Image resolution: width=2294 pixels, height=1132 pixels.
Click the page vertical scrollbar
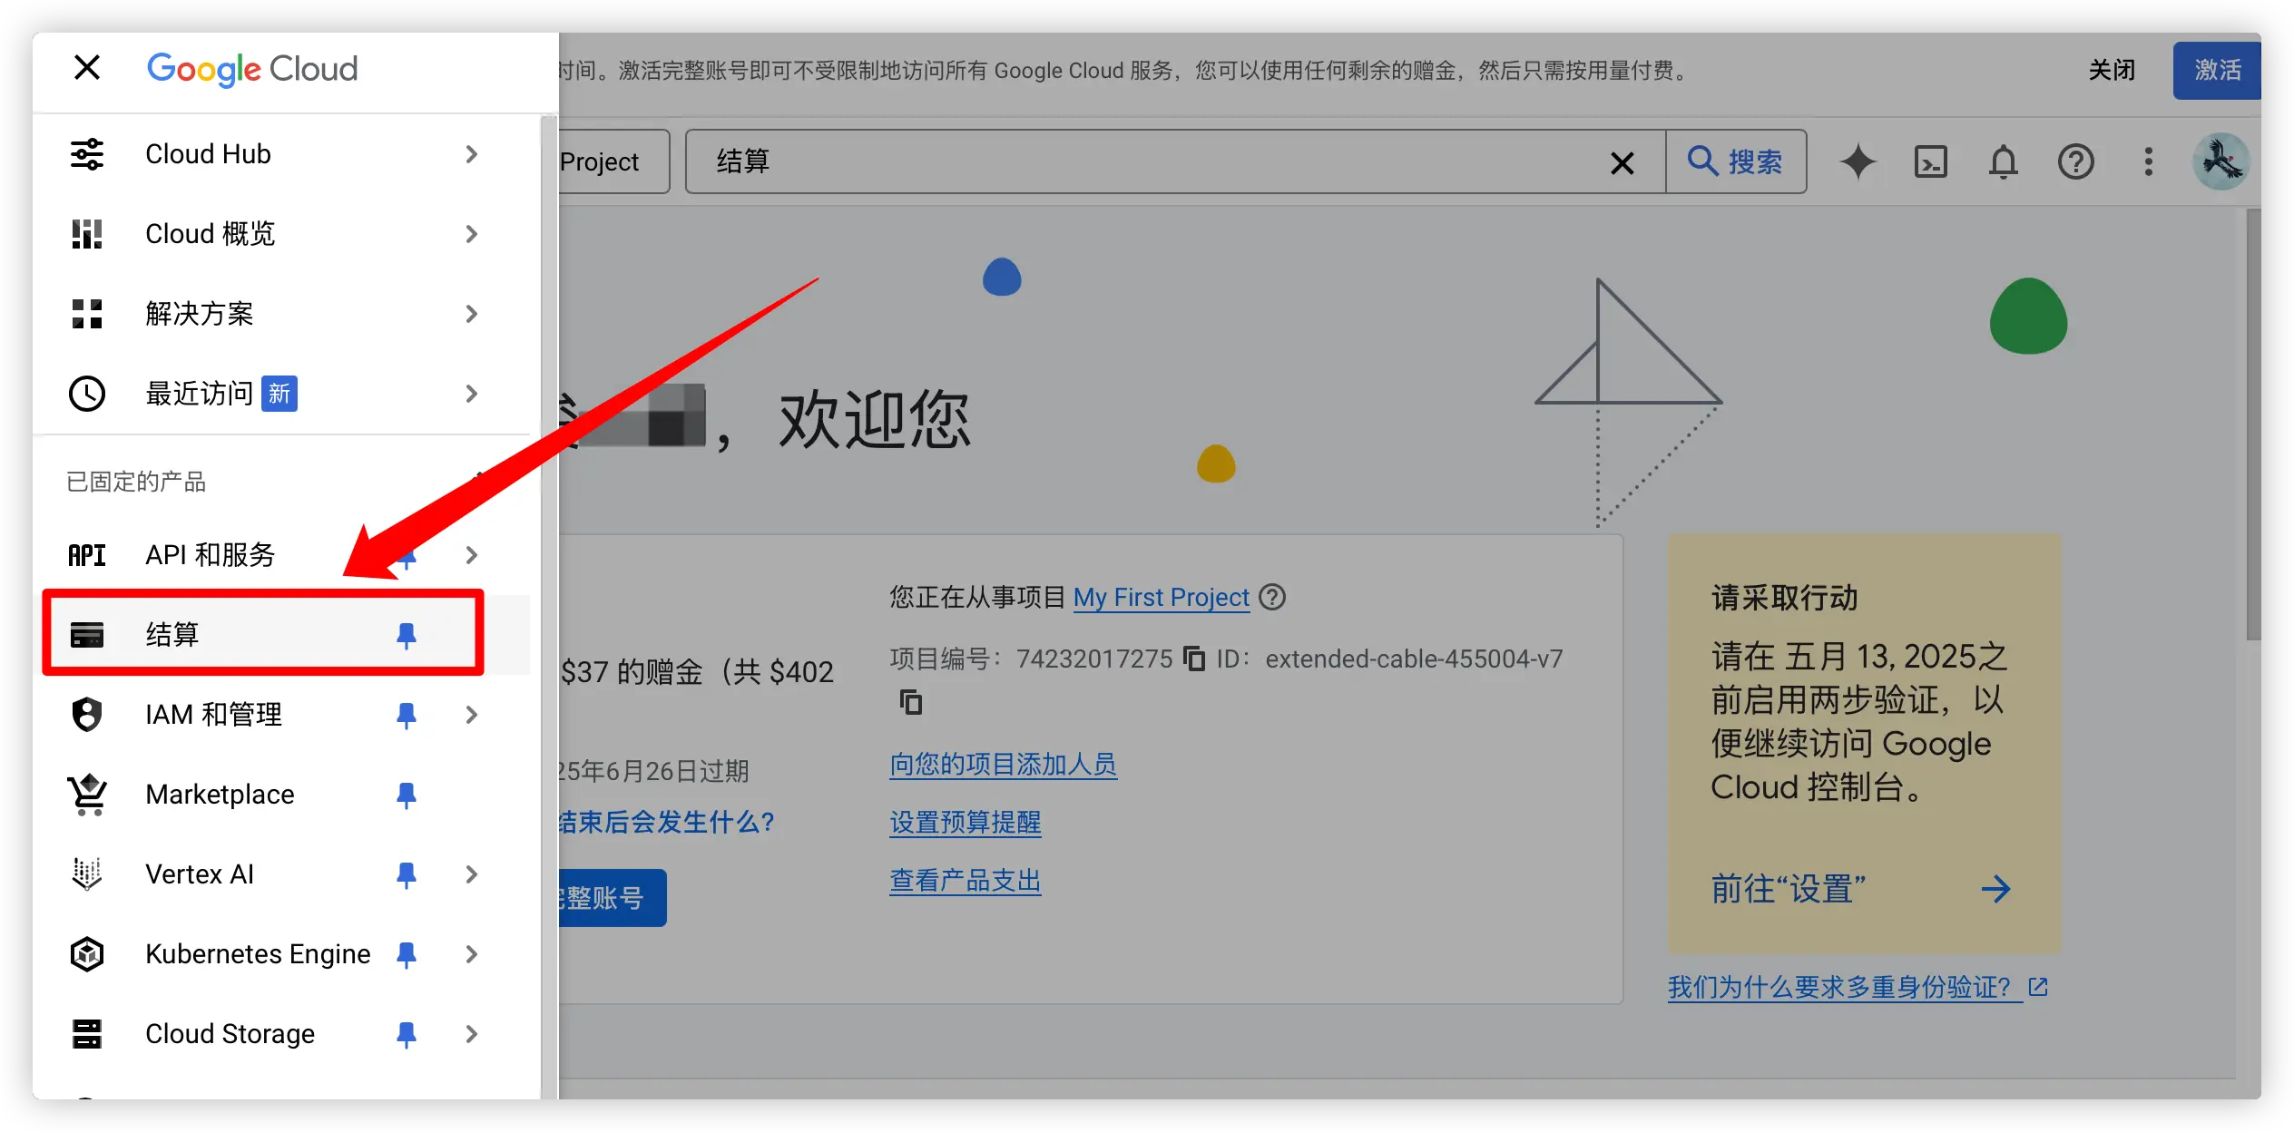coord(2253,424)
